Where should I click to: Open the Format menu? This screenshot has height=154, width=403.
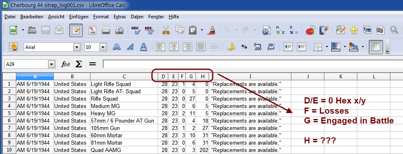point(101,17)
